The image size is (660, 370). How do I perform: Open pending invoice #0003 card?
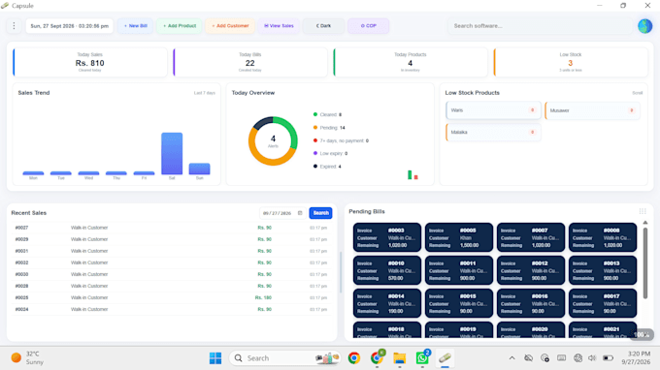click(387, 237)
